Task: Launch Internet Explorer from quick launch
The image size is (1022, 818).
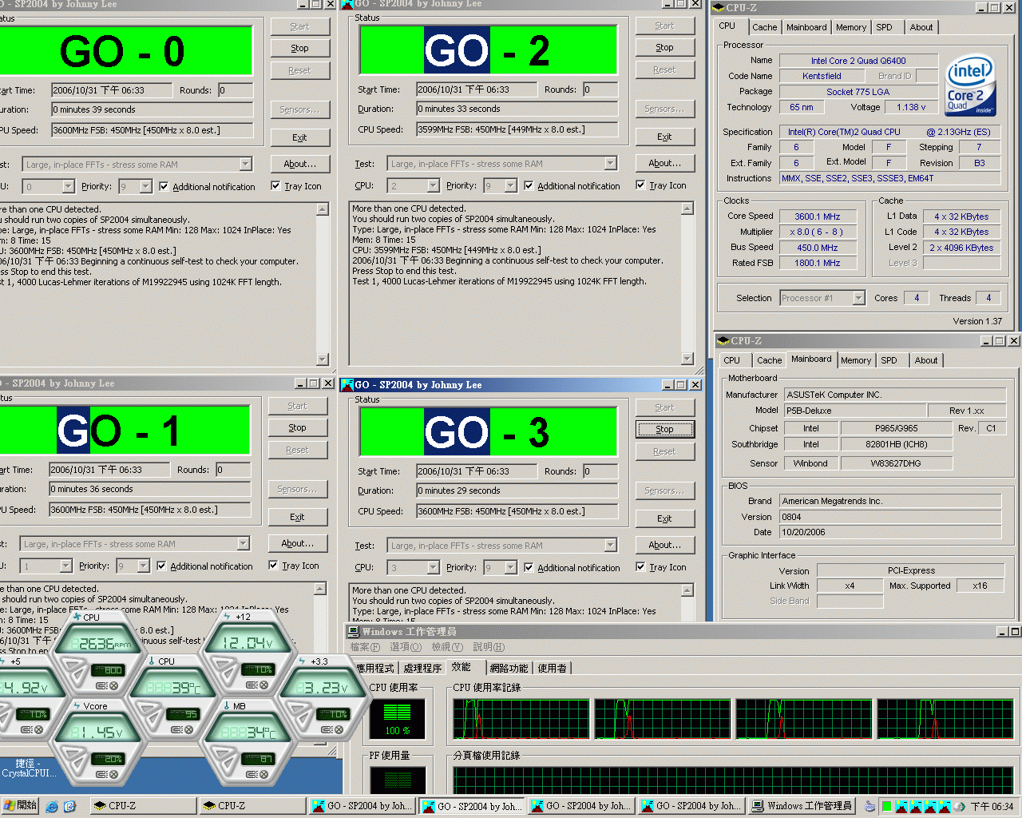Action: point(52,806)
